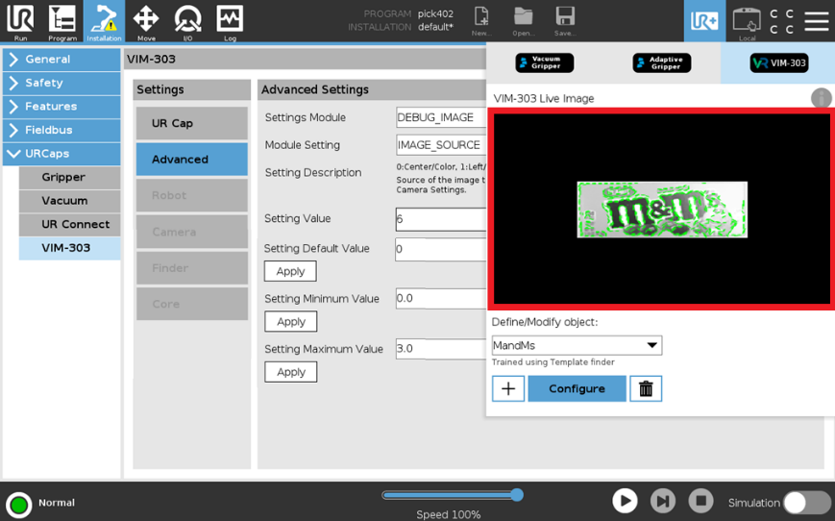
Task: Click the Step forward button
Action: coord(663,501)
